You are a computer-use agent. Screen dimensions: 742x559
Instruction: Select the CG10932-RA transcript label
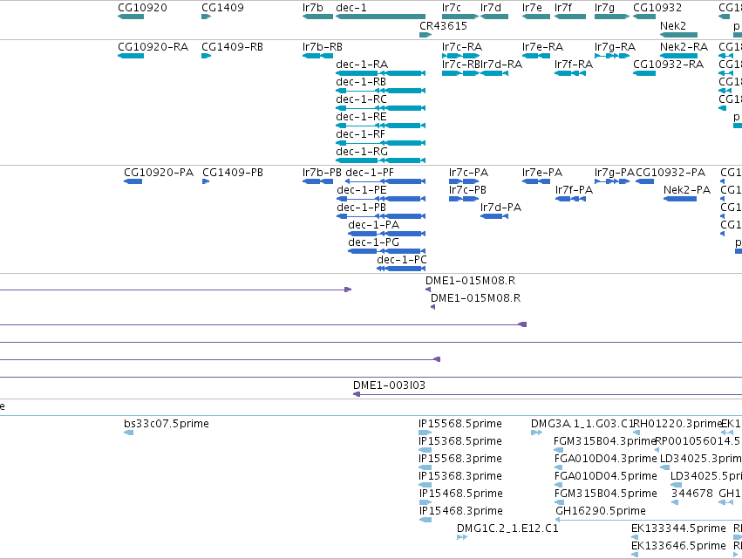668,65
